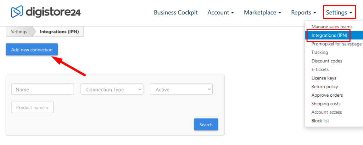Focus the Name filter field

(43, 89)
